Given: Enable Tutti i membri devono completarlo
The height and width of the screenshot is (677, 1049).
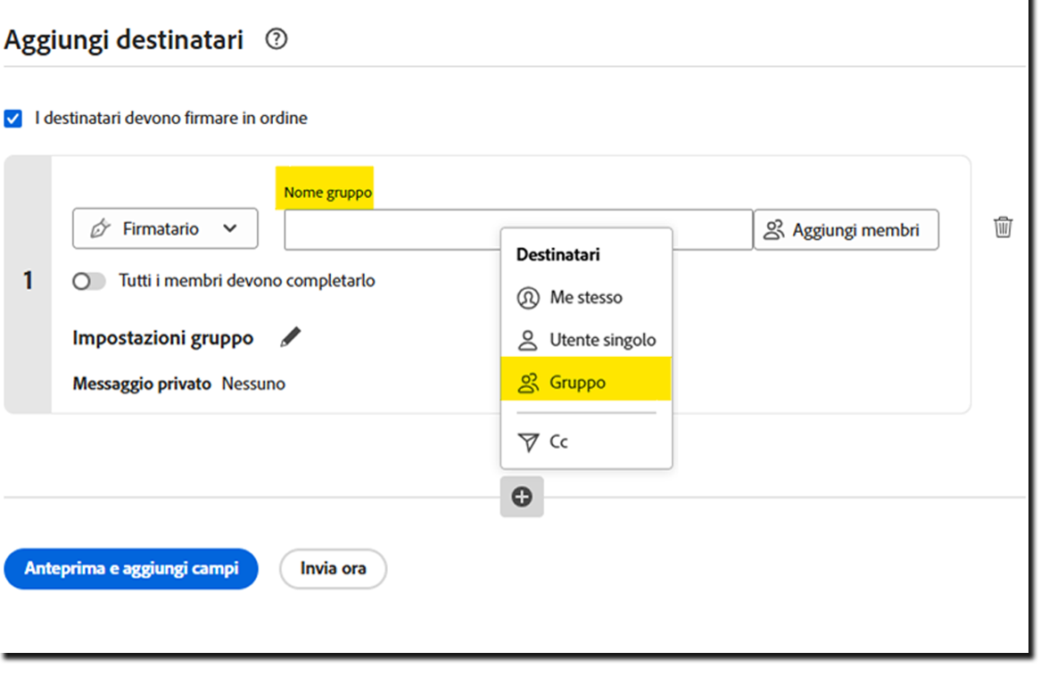Looking at the screenshot, I should tap(89, 280).
